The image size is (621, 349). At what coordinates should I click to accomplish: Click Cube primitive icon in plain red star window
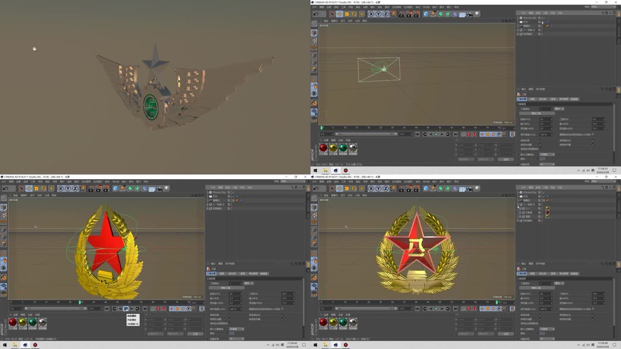(116, 188)
